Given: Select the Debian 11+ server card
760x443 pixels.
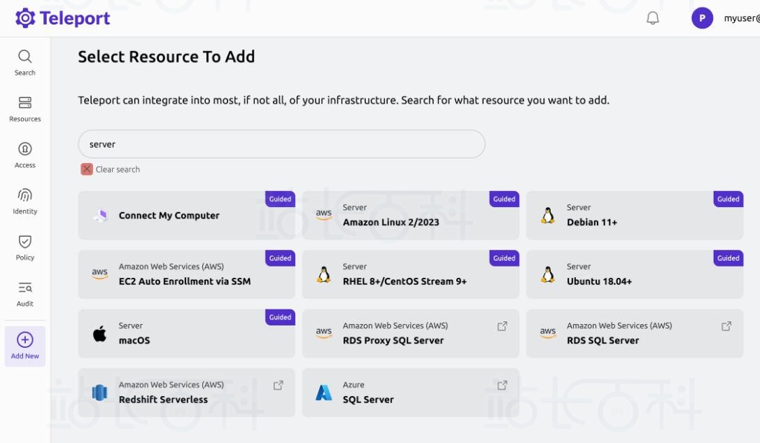Looking at the screenshot, I should coord(635,215).
